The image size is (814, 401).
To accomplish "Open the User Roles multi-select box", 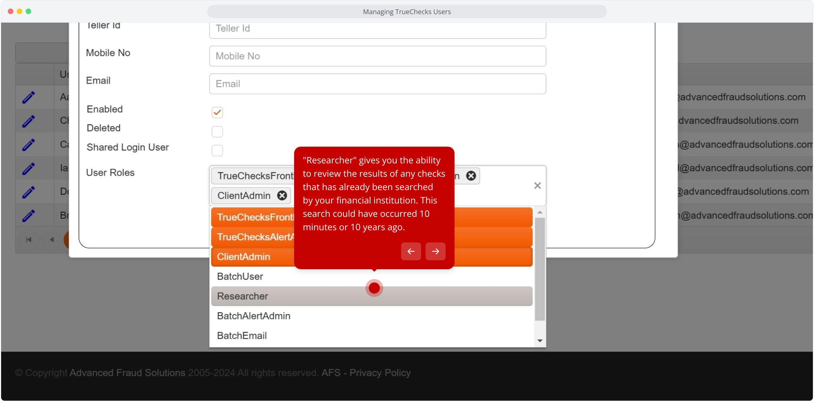I will 378,186.
